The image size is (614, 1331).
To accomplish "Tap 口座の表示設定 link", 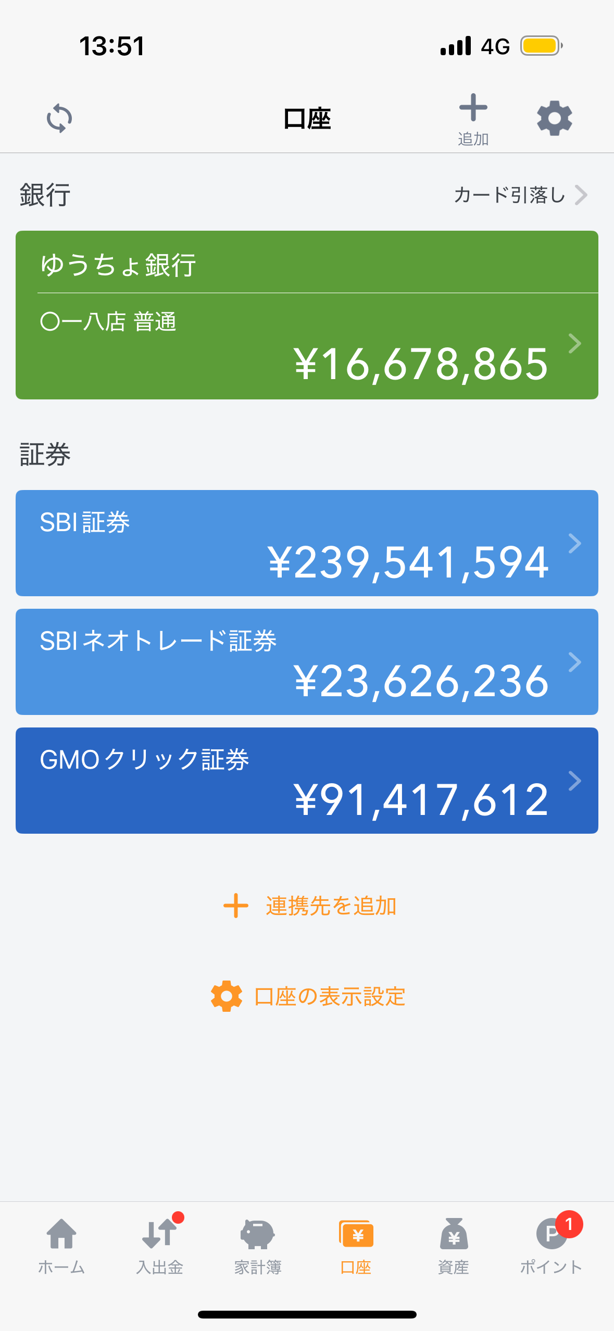I will pos(329,997).
